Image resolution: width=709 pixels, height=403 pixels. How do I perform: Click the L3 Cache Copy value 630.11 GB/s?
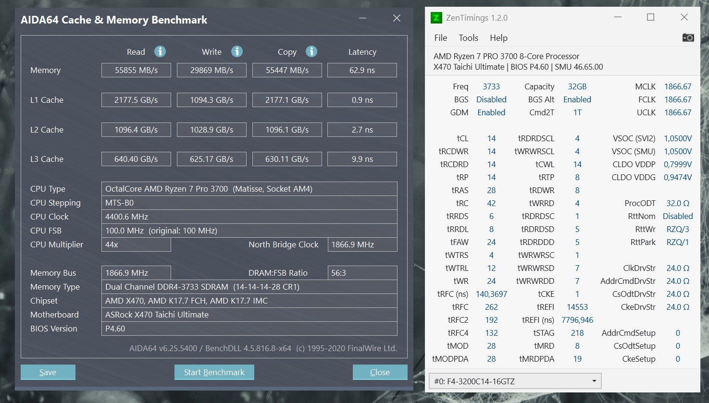pos(287,159)
